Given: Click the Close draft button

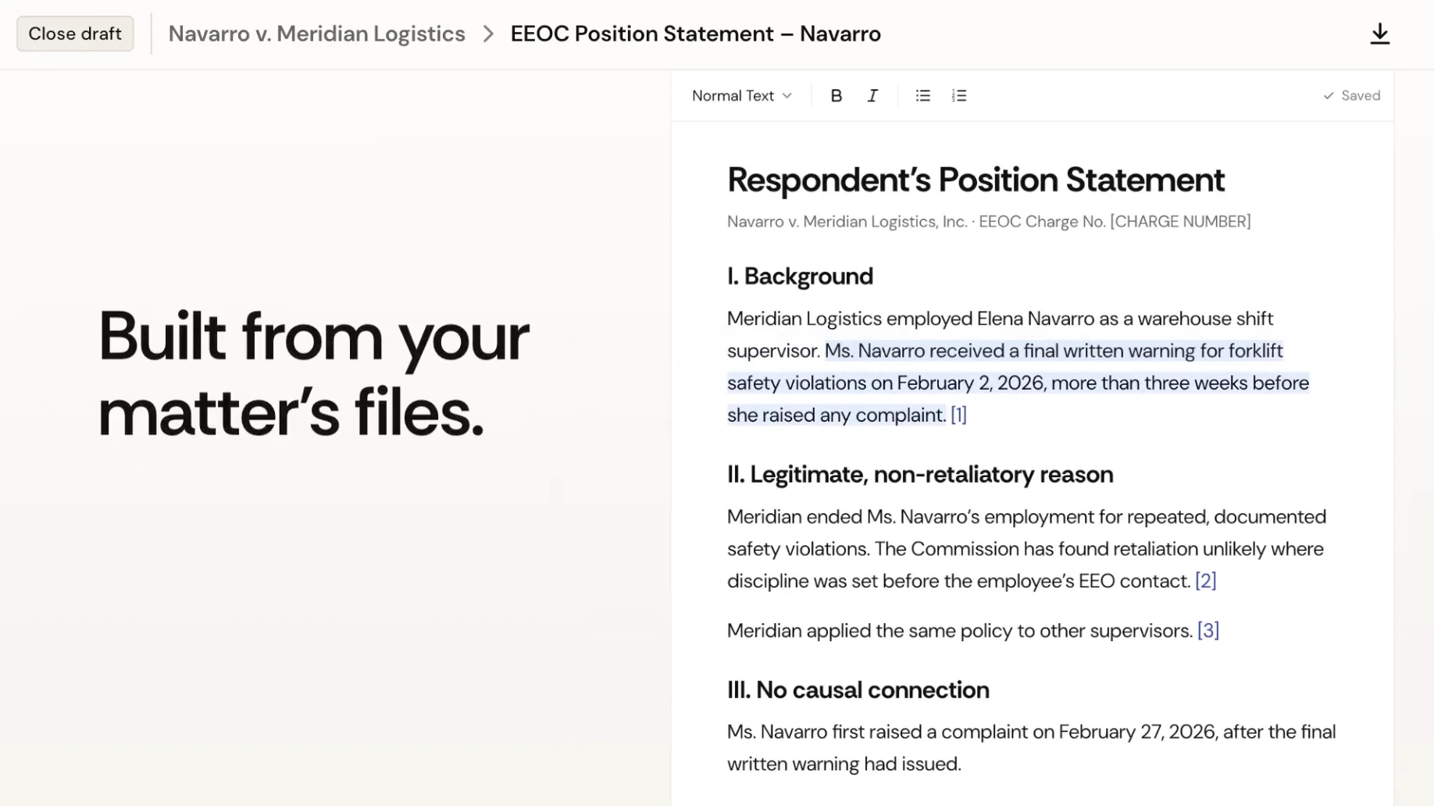Looking at the screenshot, I should 75,34.
